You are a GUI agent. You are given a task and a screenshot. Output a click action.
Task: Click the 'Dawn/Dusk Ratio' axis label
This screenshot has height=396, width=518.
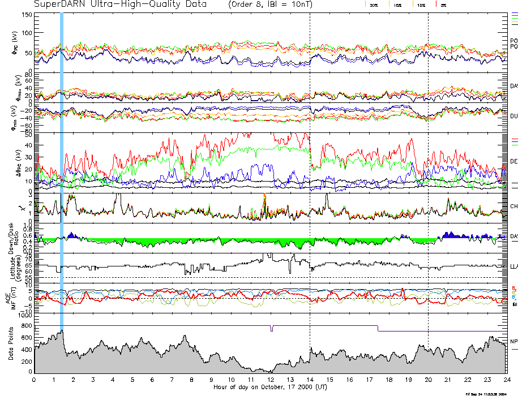(14, 238)
